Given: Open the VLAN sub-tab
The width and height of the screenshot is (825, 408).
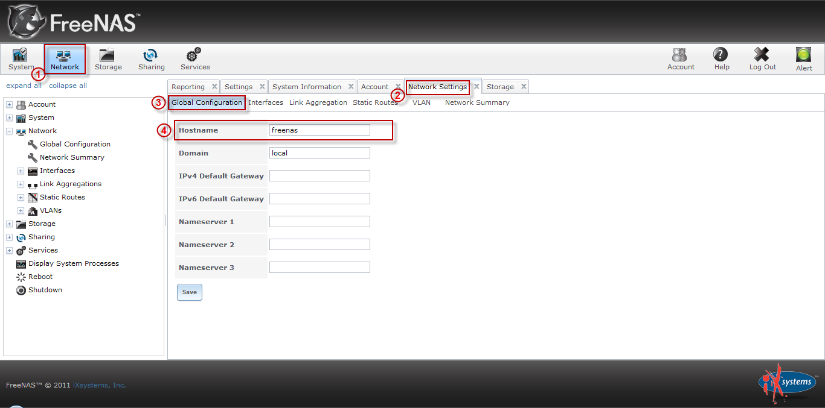Looking at the screenshot, I should (x=422, y=102).
